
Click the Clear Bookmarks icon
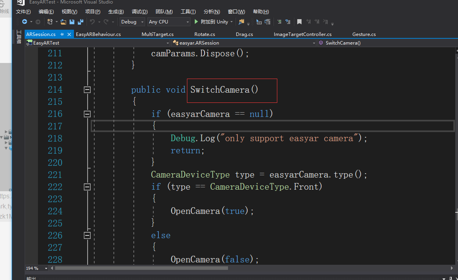(325, 22)
